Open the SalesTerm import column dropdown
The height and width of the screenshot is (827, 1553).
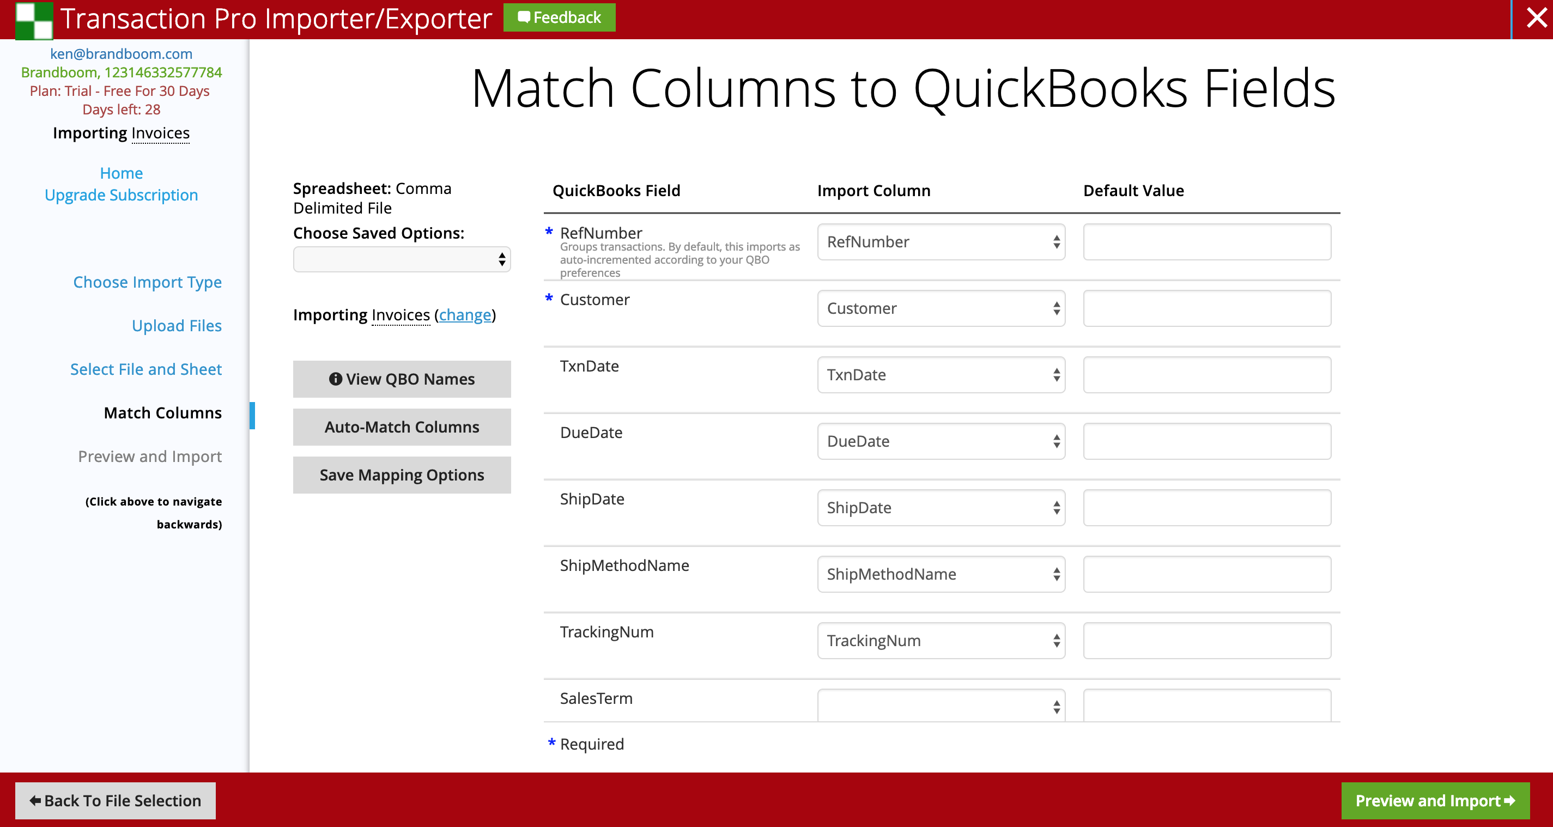click(x=941, y=706)
